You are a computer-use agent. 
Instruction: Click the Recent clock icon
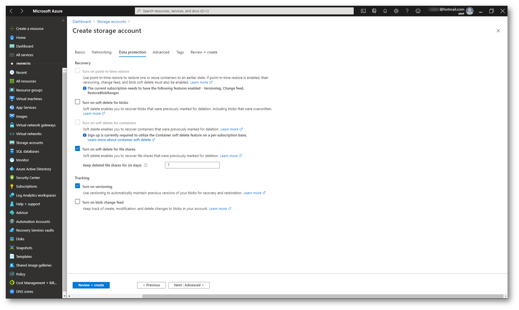12,72
